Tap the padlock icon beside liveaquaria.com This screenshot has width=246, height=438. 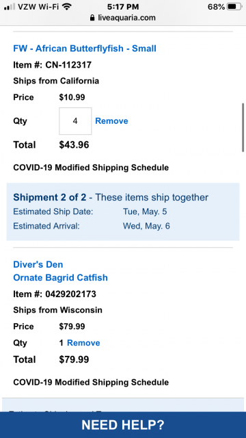point(93,18)
